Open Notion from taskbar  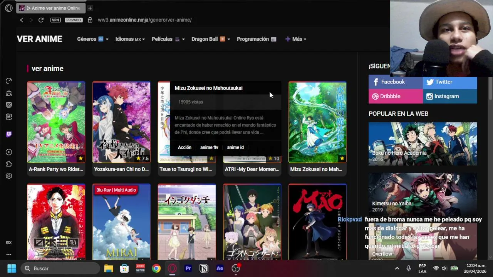(204, 268)
